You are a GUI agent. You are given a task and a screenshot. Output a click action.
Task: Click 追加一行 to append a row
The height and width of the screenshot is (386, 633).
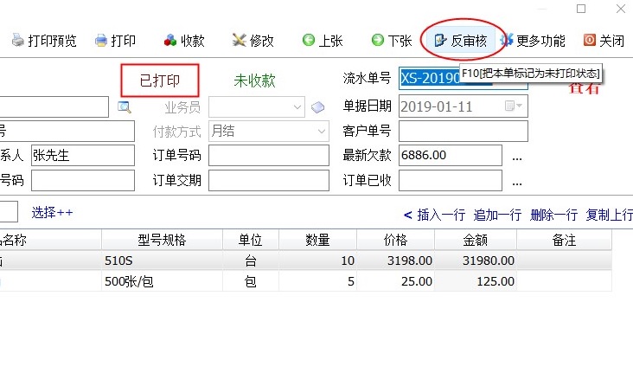[497, 216]
